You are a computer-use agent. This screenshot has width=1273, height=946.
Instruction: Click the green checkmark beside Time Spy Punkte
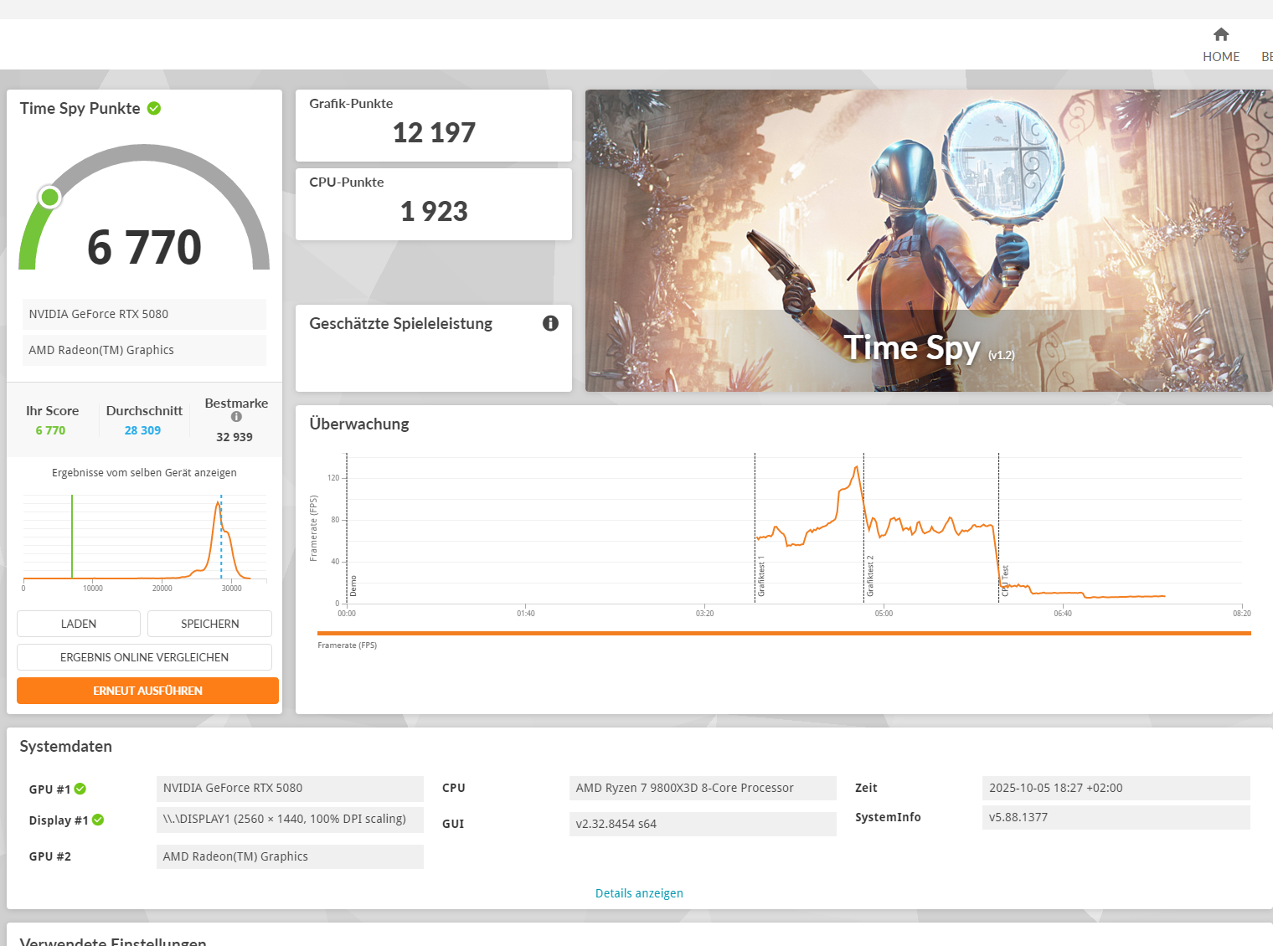point(154,108)
